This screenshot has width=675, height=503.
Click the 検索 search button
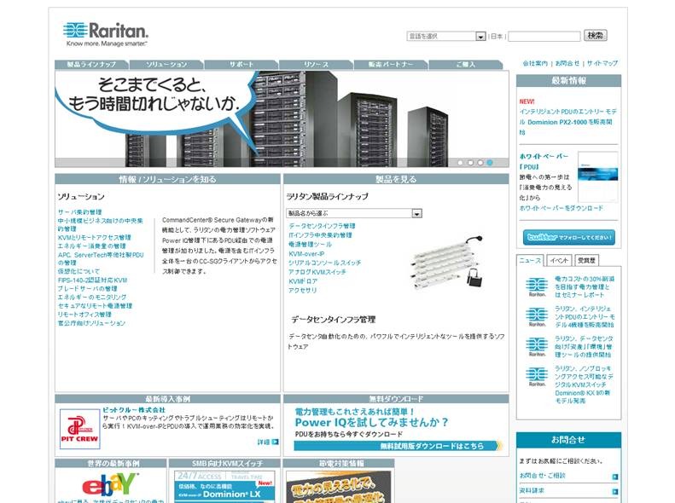pyautogui.click(x=596, y=35)
